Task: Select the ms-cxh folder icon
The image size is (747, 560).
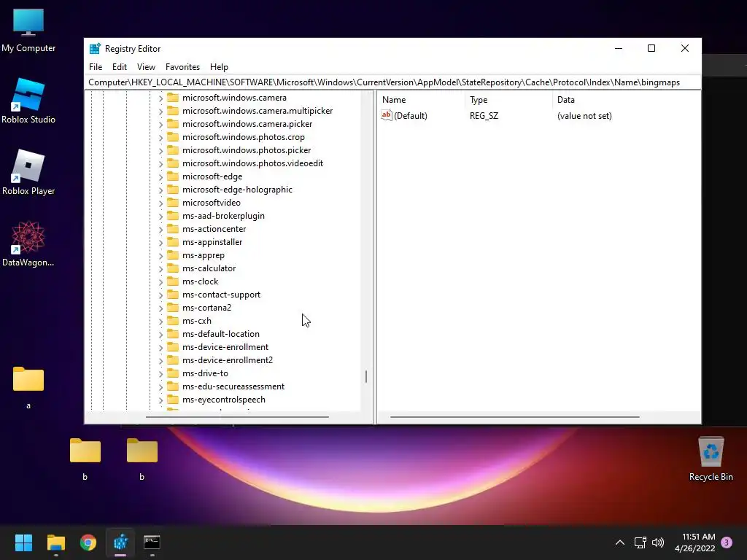Action: [173, 321]
